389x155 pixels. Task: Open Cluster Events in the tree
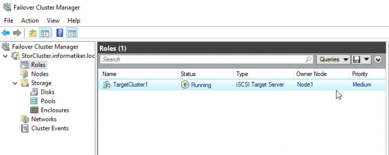click(50, 128)
